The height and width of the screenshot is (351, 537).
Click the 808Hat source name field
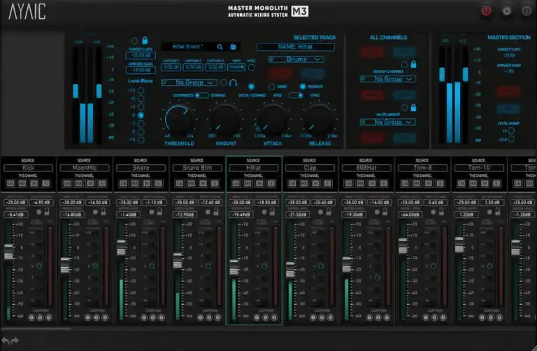(x=366, y=168)
